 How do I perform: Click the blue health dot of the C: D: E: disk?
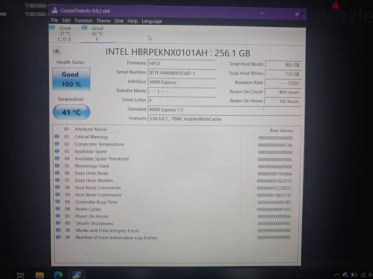[52, 27]
